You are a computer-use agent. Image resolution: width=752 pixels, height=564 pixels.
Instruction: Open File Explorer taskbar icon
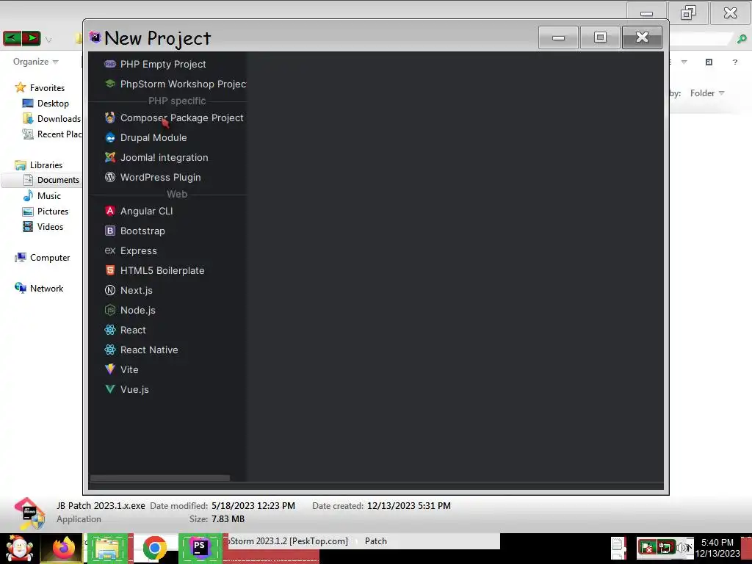(x=107, y=548)
